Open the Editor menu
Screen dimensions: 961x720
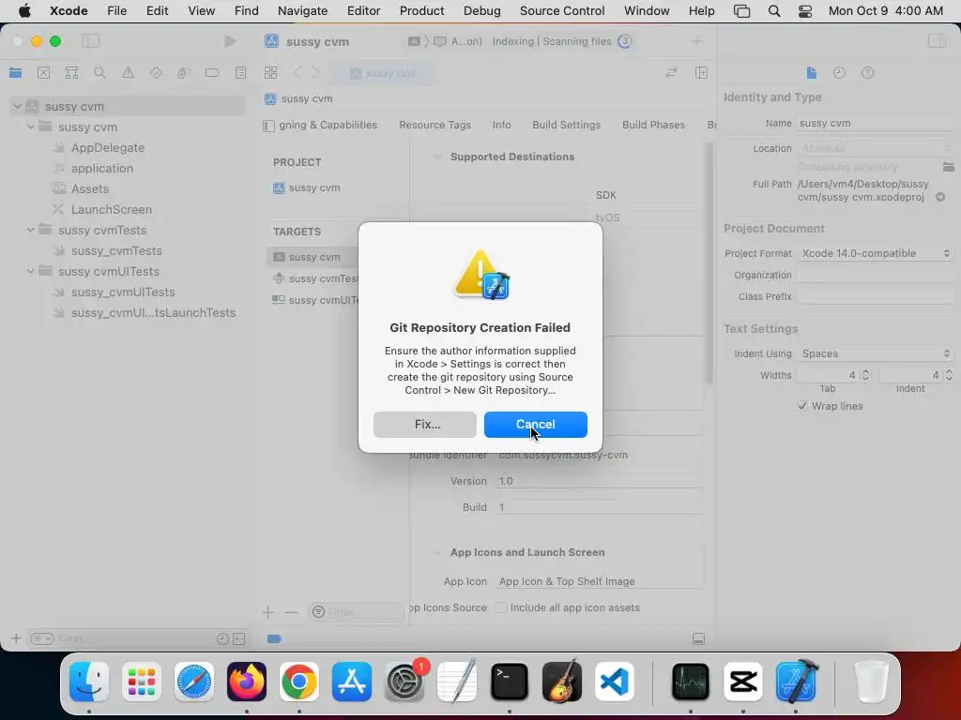click(x=363, y=10)
